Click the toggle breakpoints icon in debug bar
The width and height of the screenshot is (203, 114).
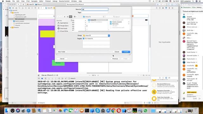tap(42, 79)
